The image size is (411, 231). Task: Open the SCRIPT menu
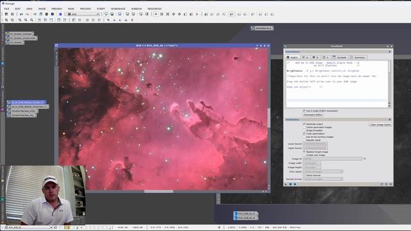[101, 8]
